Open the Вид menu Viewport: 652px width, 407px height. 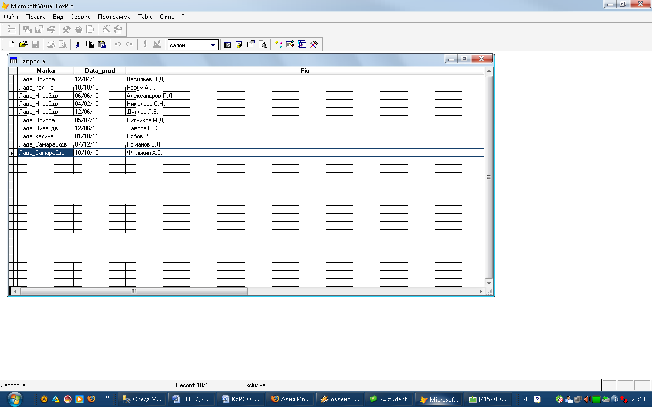coord(58,17)
